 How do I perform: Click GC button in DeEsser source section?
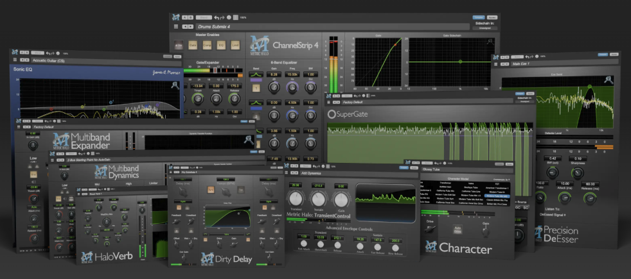(519, 207)
